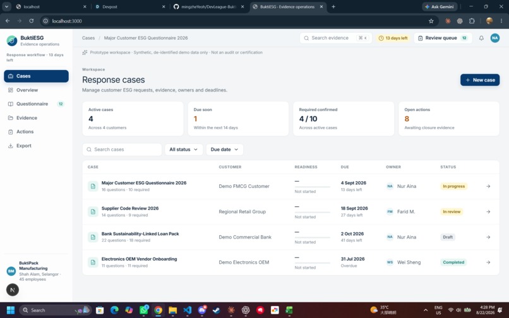Click the 4 Sept 2026 due date
Image resolution: width=509 pixels, height=318 pixels.
point(353,183)
